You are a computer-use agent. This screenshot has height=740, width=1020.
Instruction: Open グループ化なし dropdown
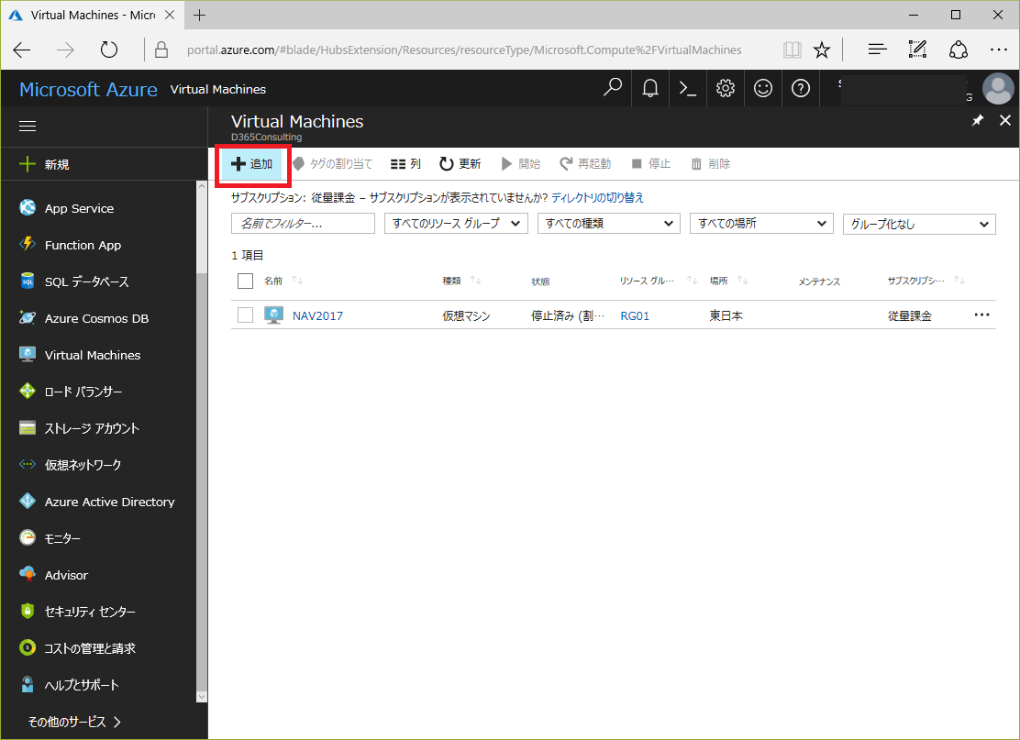[x=919, y=225]
